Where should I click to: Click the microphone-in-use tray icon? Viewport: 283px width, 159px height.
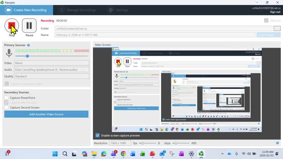(236, 154)
